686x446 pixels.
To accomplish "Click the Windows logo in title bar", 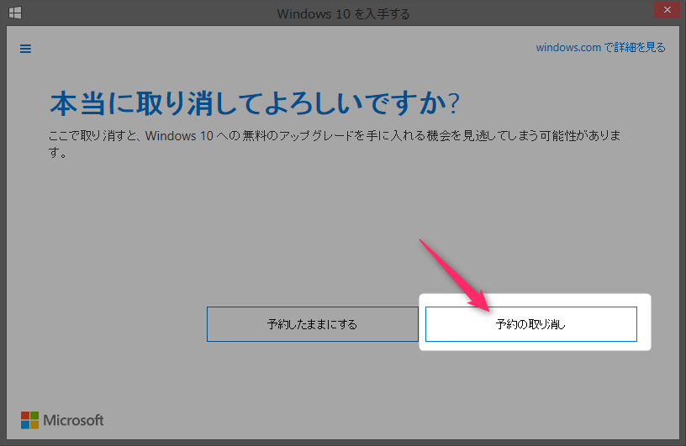I will (x=15, y=13).
